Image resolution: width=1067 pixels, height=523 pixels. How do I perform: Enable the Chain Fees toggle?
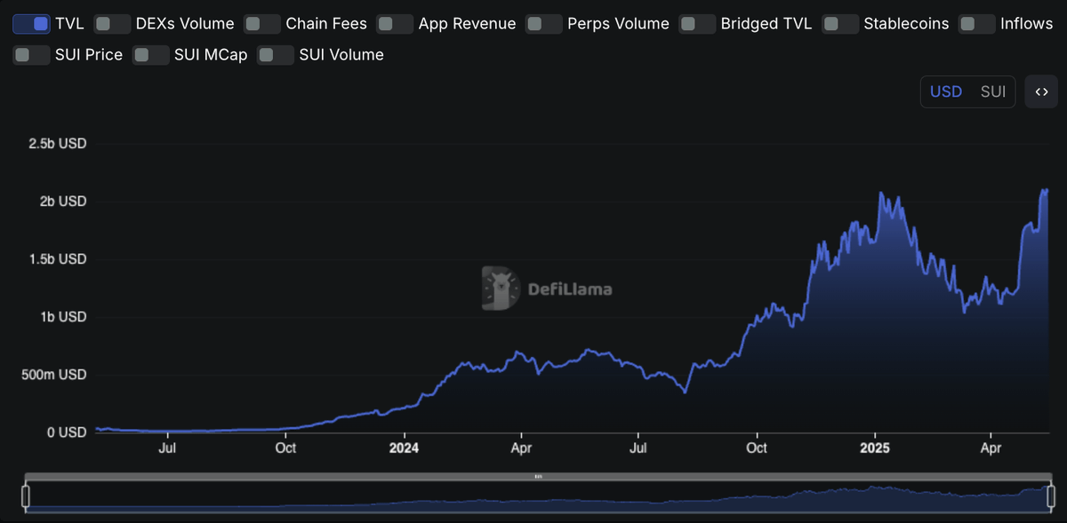(262, 24)
